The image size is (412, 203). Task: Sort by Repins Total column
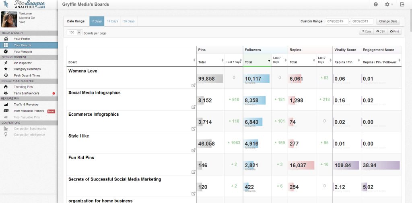click(302, 60)
